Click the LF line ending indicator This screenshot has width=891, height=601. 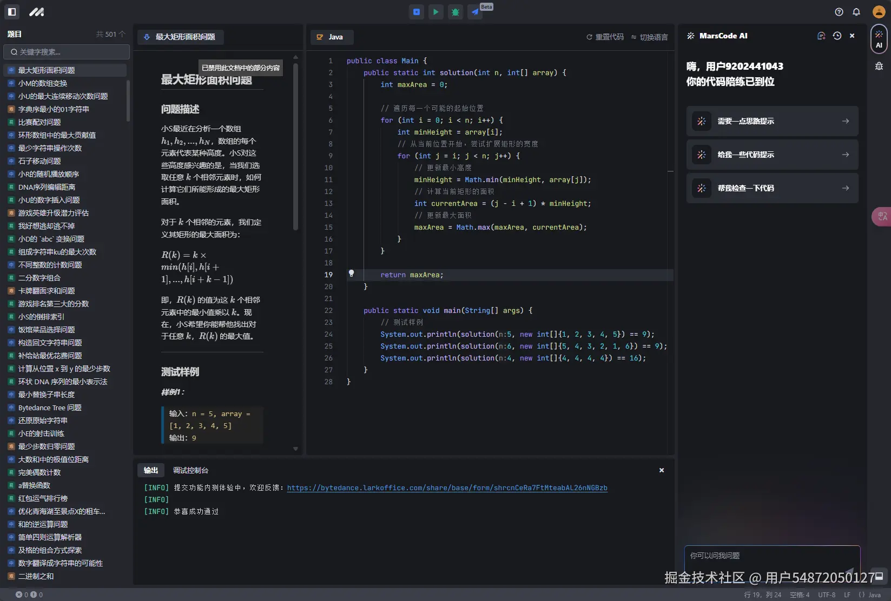847,595
